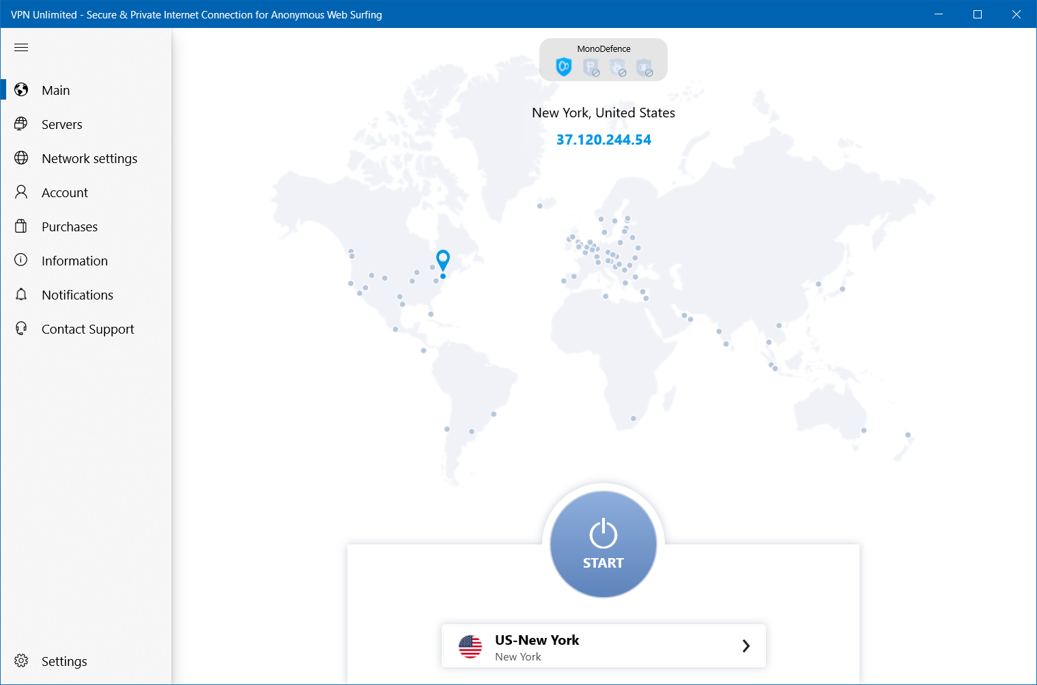
Task: Collapse the sidebar using the hamburger icon
Action: tap(20, 47)
